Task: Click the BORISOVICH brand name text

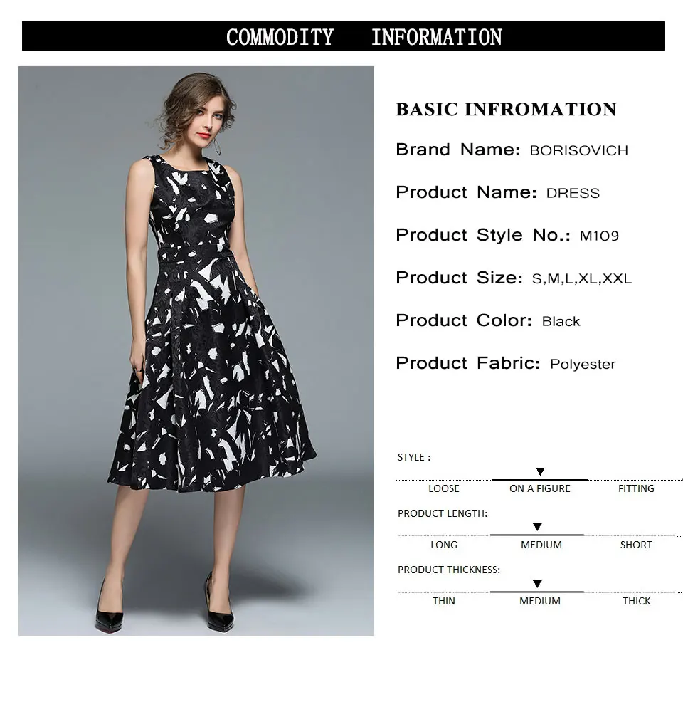Action: [x=578, y=150]
